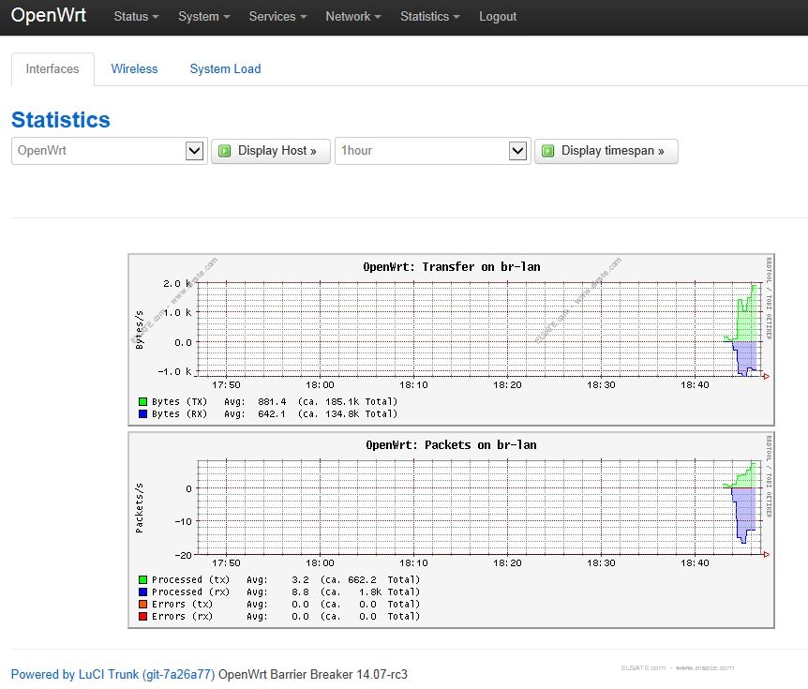Open the Network menu
Screen dimensions: 808x689
(353, 17)
